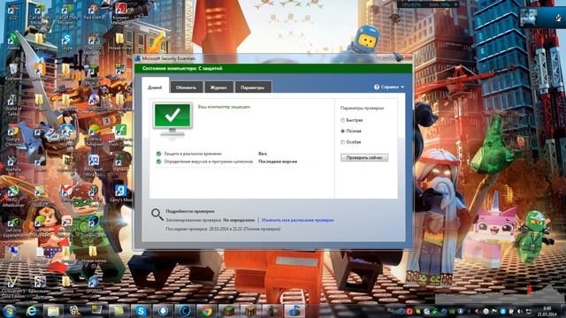Click the Проверить сейчас button
This screenshot has width=566, height=318.
(364, 157)
